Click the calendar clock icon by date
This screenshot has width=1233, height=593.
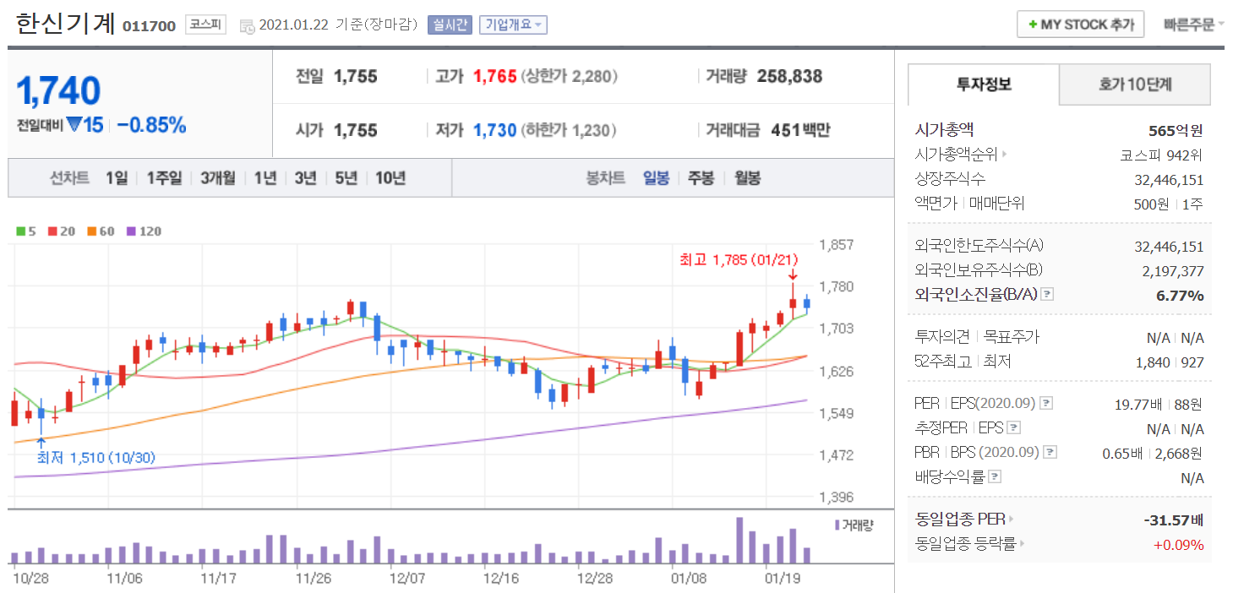pos(247,25)
